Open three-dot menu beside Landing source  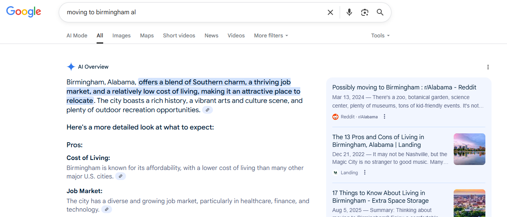364,173
